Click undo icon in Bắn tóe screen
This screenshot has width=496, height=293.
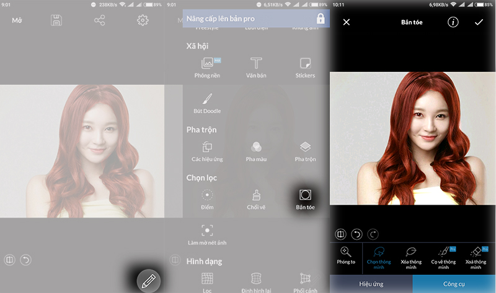(x=356, y=234)
